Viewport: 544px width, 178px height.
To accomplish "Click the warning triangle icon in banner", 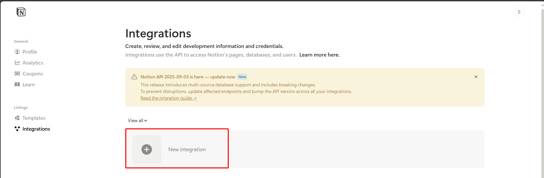I will [x=134, y=77].
